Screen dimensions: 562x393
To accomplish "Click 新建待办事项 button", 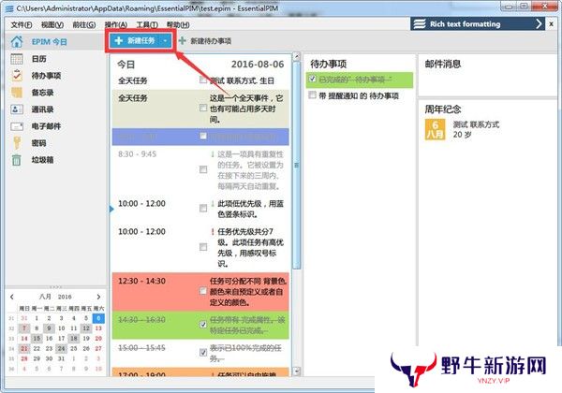I will [x=205, y=41].
